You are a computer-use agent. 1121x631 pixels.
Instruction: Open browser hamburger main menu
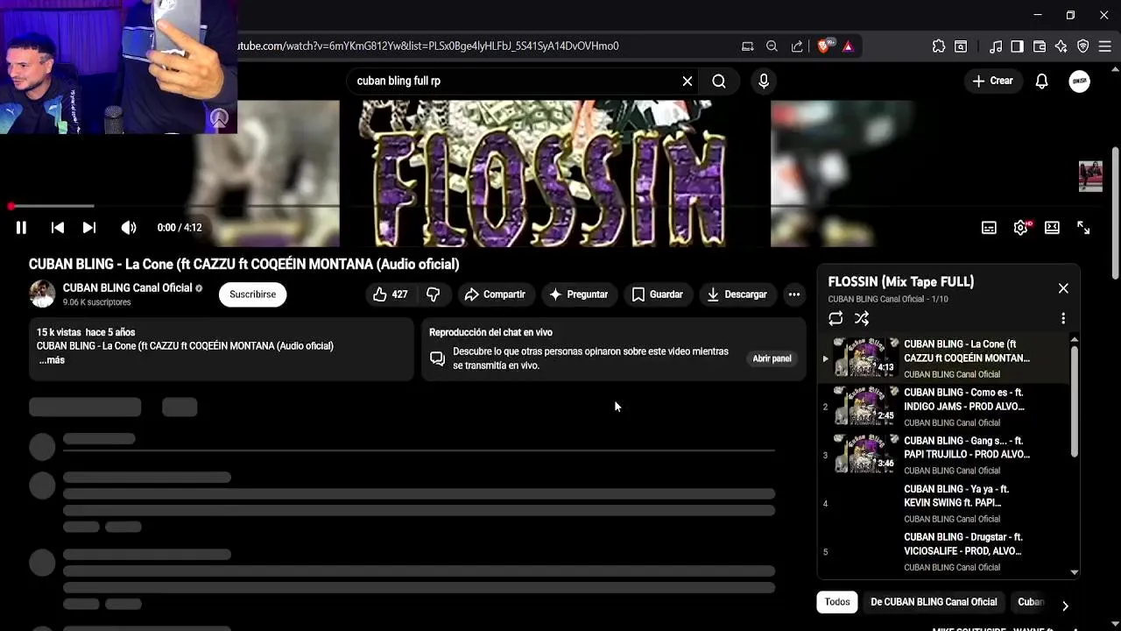[1105, 46]
